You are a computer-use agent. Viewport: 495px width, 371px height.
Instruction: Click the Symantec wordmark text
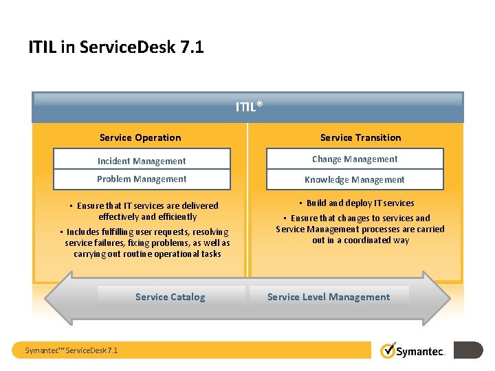[420, 352]
